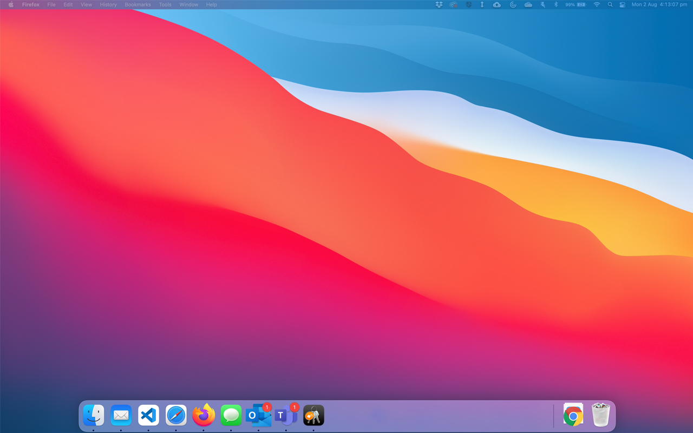693x433 pixels.
Task: Open the OneDrive cloud status icon
Action: pyautogui.click(x=528, y=4)
